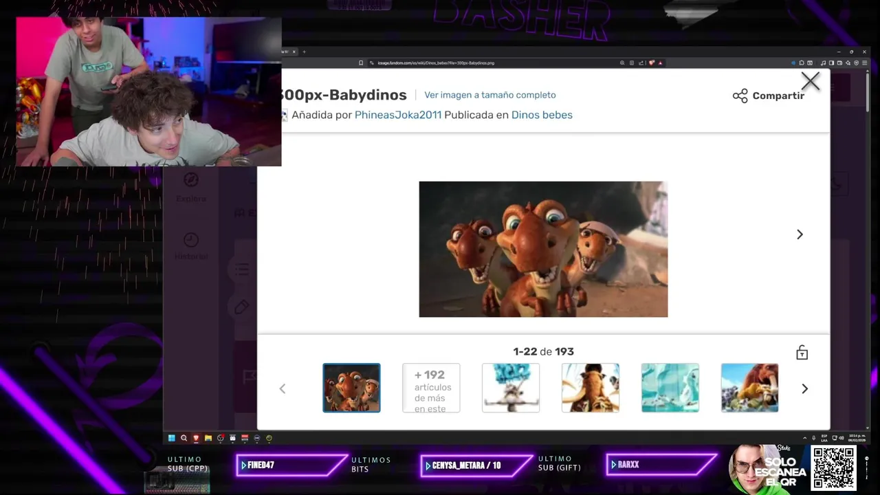
Task: Click the browser address bar URL
Action: pos(436,63)
